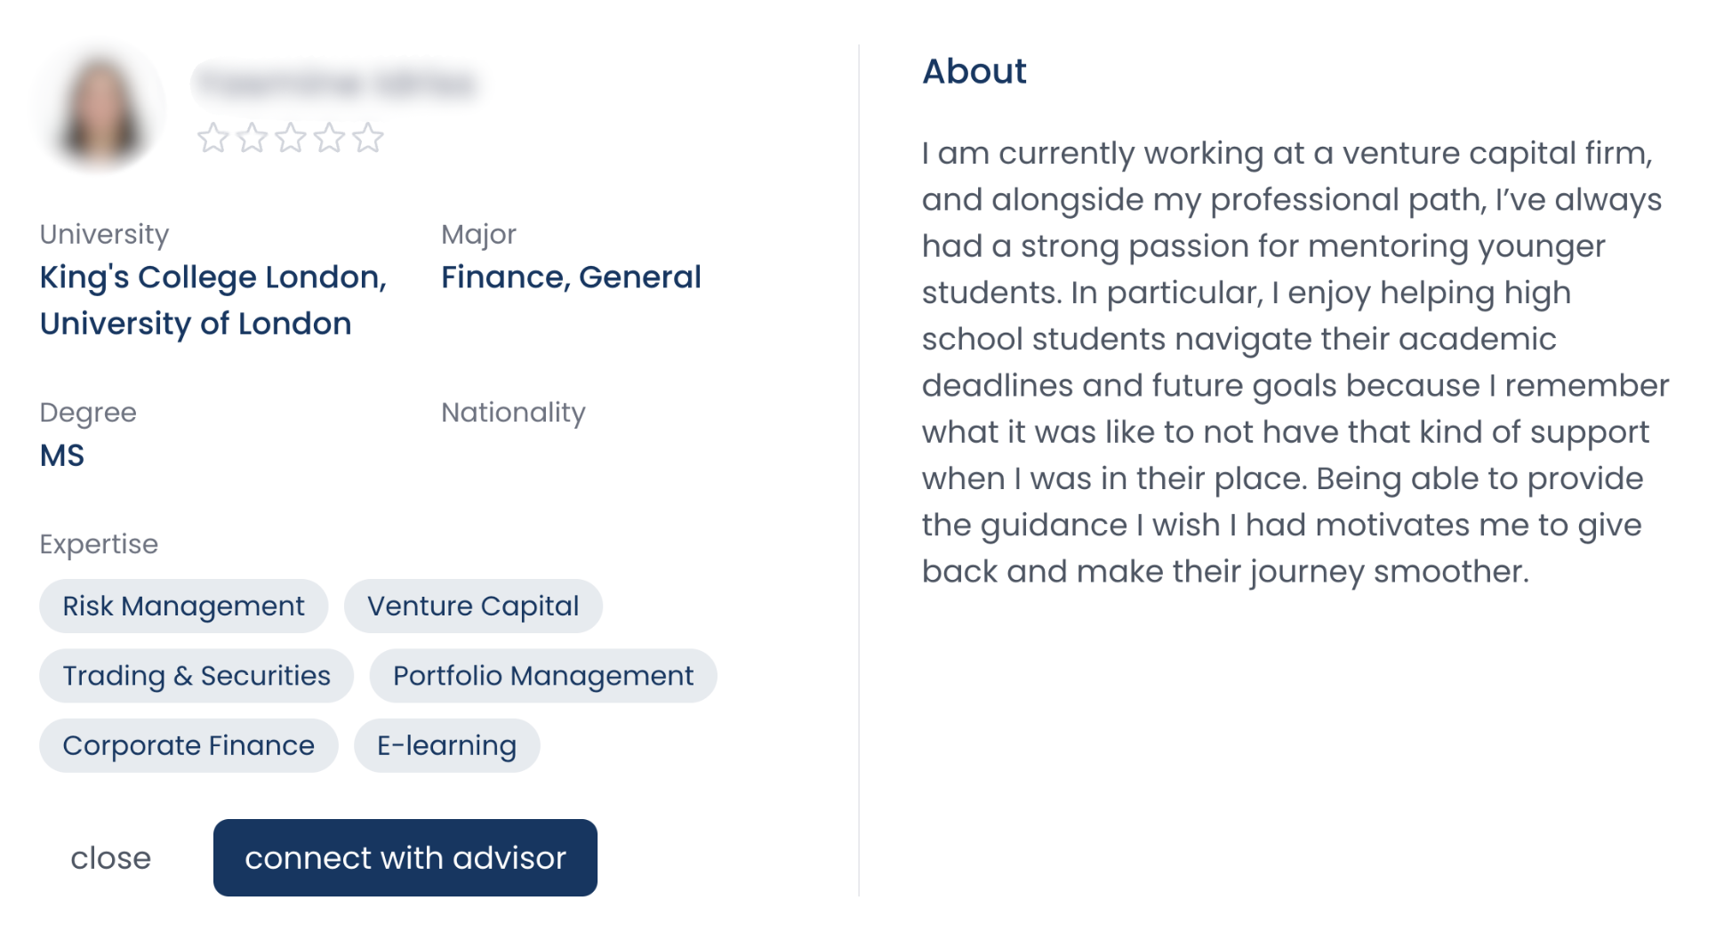Viewport: 1716px width, 932px height.
Task: Click the MS degree label
Action: click(61, 454)
